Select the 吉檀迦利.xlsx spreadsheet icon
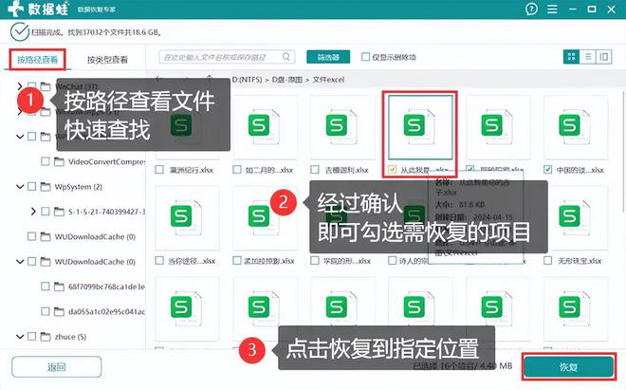 point(341,126)
